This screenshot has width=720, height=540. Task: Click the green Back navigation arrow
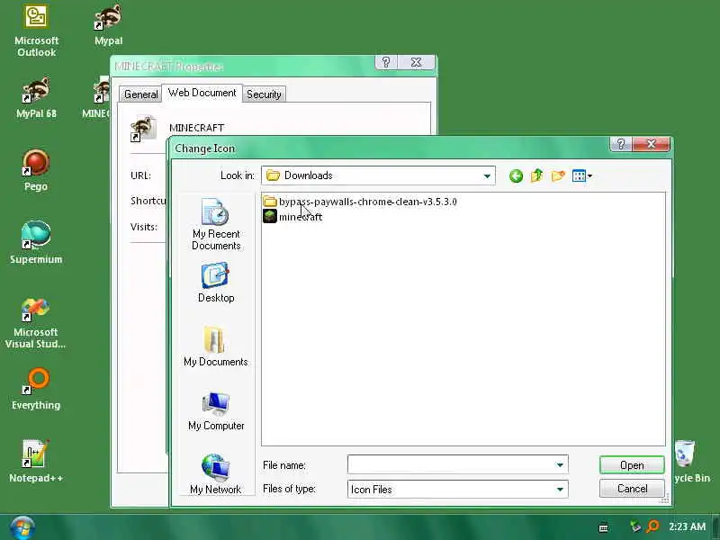pyautogui.click(x=516, y=175)
